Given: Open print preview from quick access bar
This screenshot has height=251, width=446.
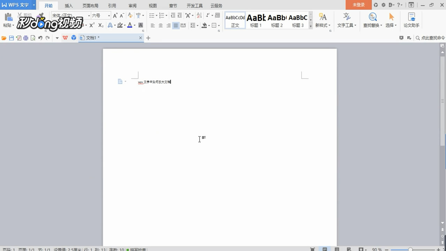Looking at the screenshot, I should (33, 38).
